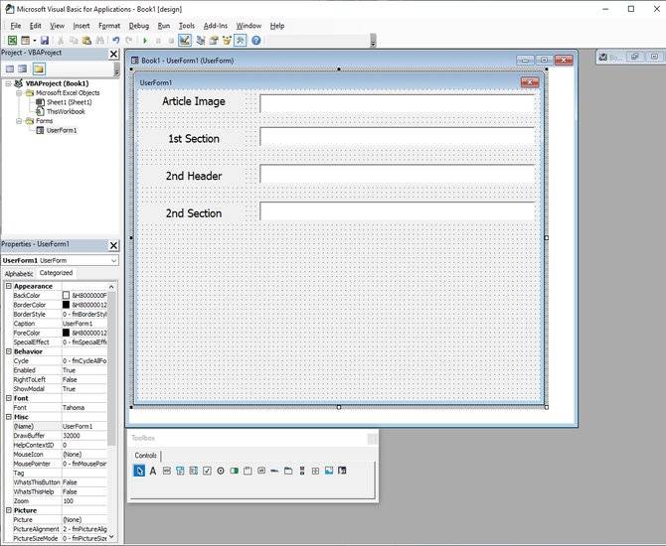Click the View Microsoft Excel toolbar icon
The height and width of the screenshot is (546, 666).
click(12, 41)
